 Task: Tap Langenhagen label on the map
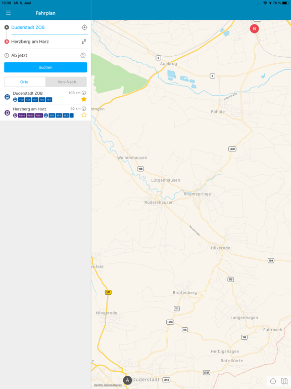[244, 318]
